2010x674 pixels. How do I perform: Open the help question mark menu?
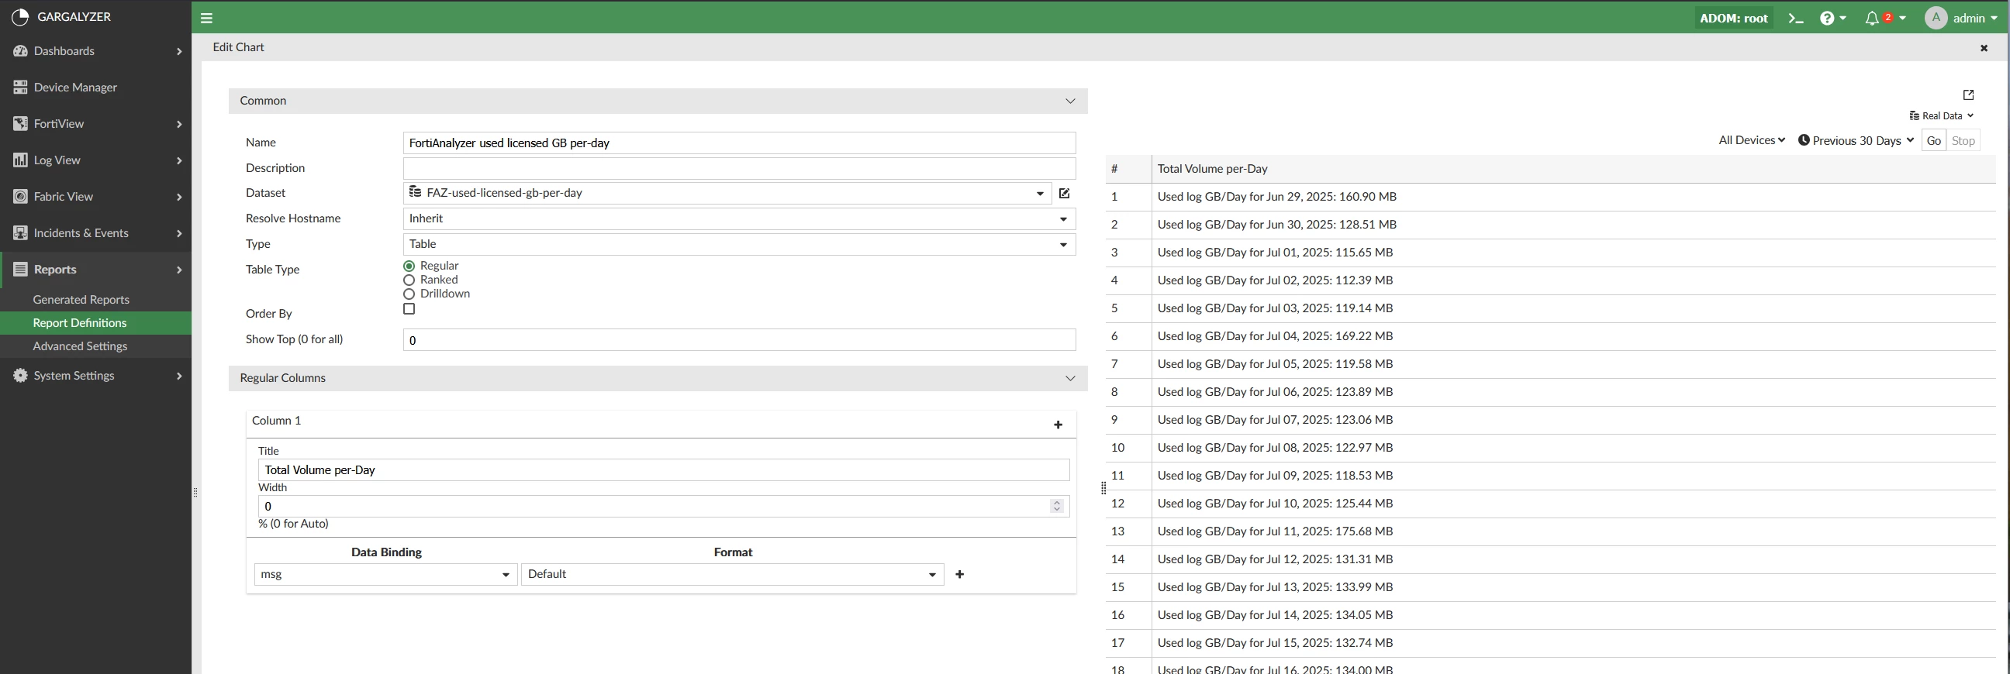[1832, 18]
